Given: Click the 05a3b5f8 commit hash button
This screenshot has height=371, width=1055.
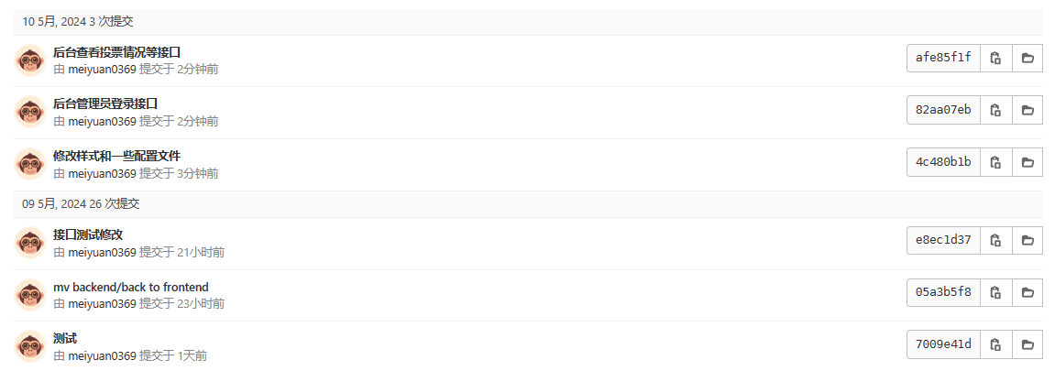Looking at the screenshot, I should click(943, 293).
